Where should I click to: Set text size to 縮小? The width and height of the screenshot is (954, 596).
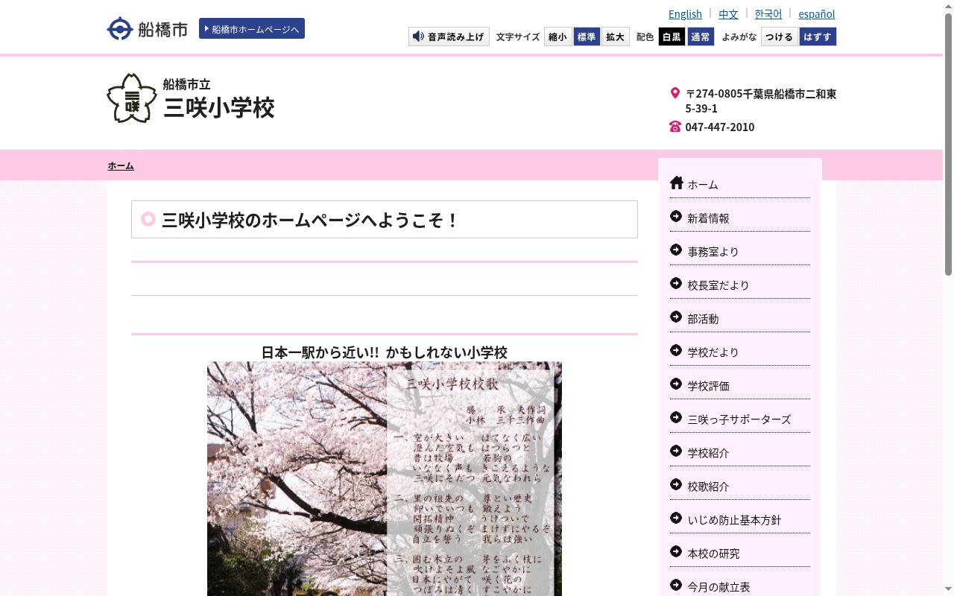pyautogui.click(x=557, y=37)
